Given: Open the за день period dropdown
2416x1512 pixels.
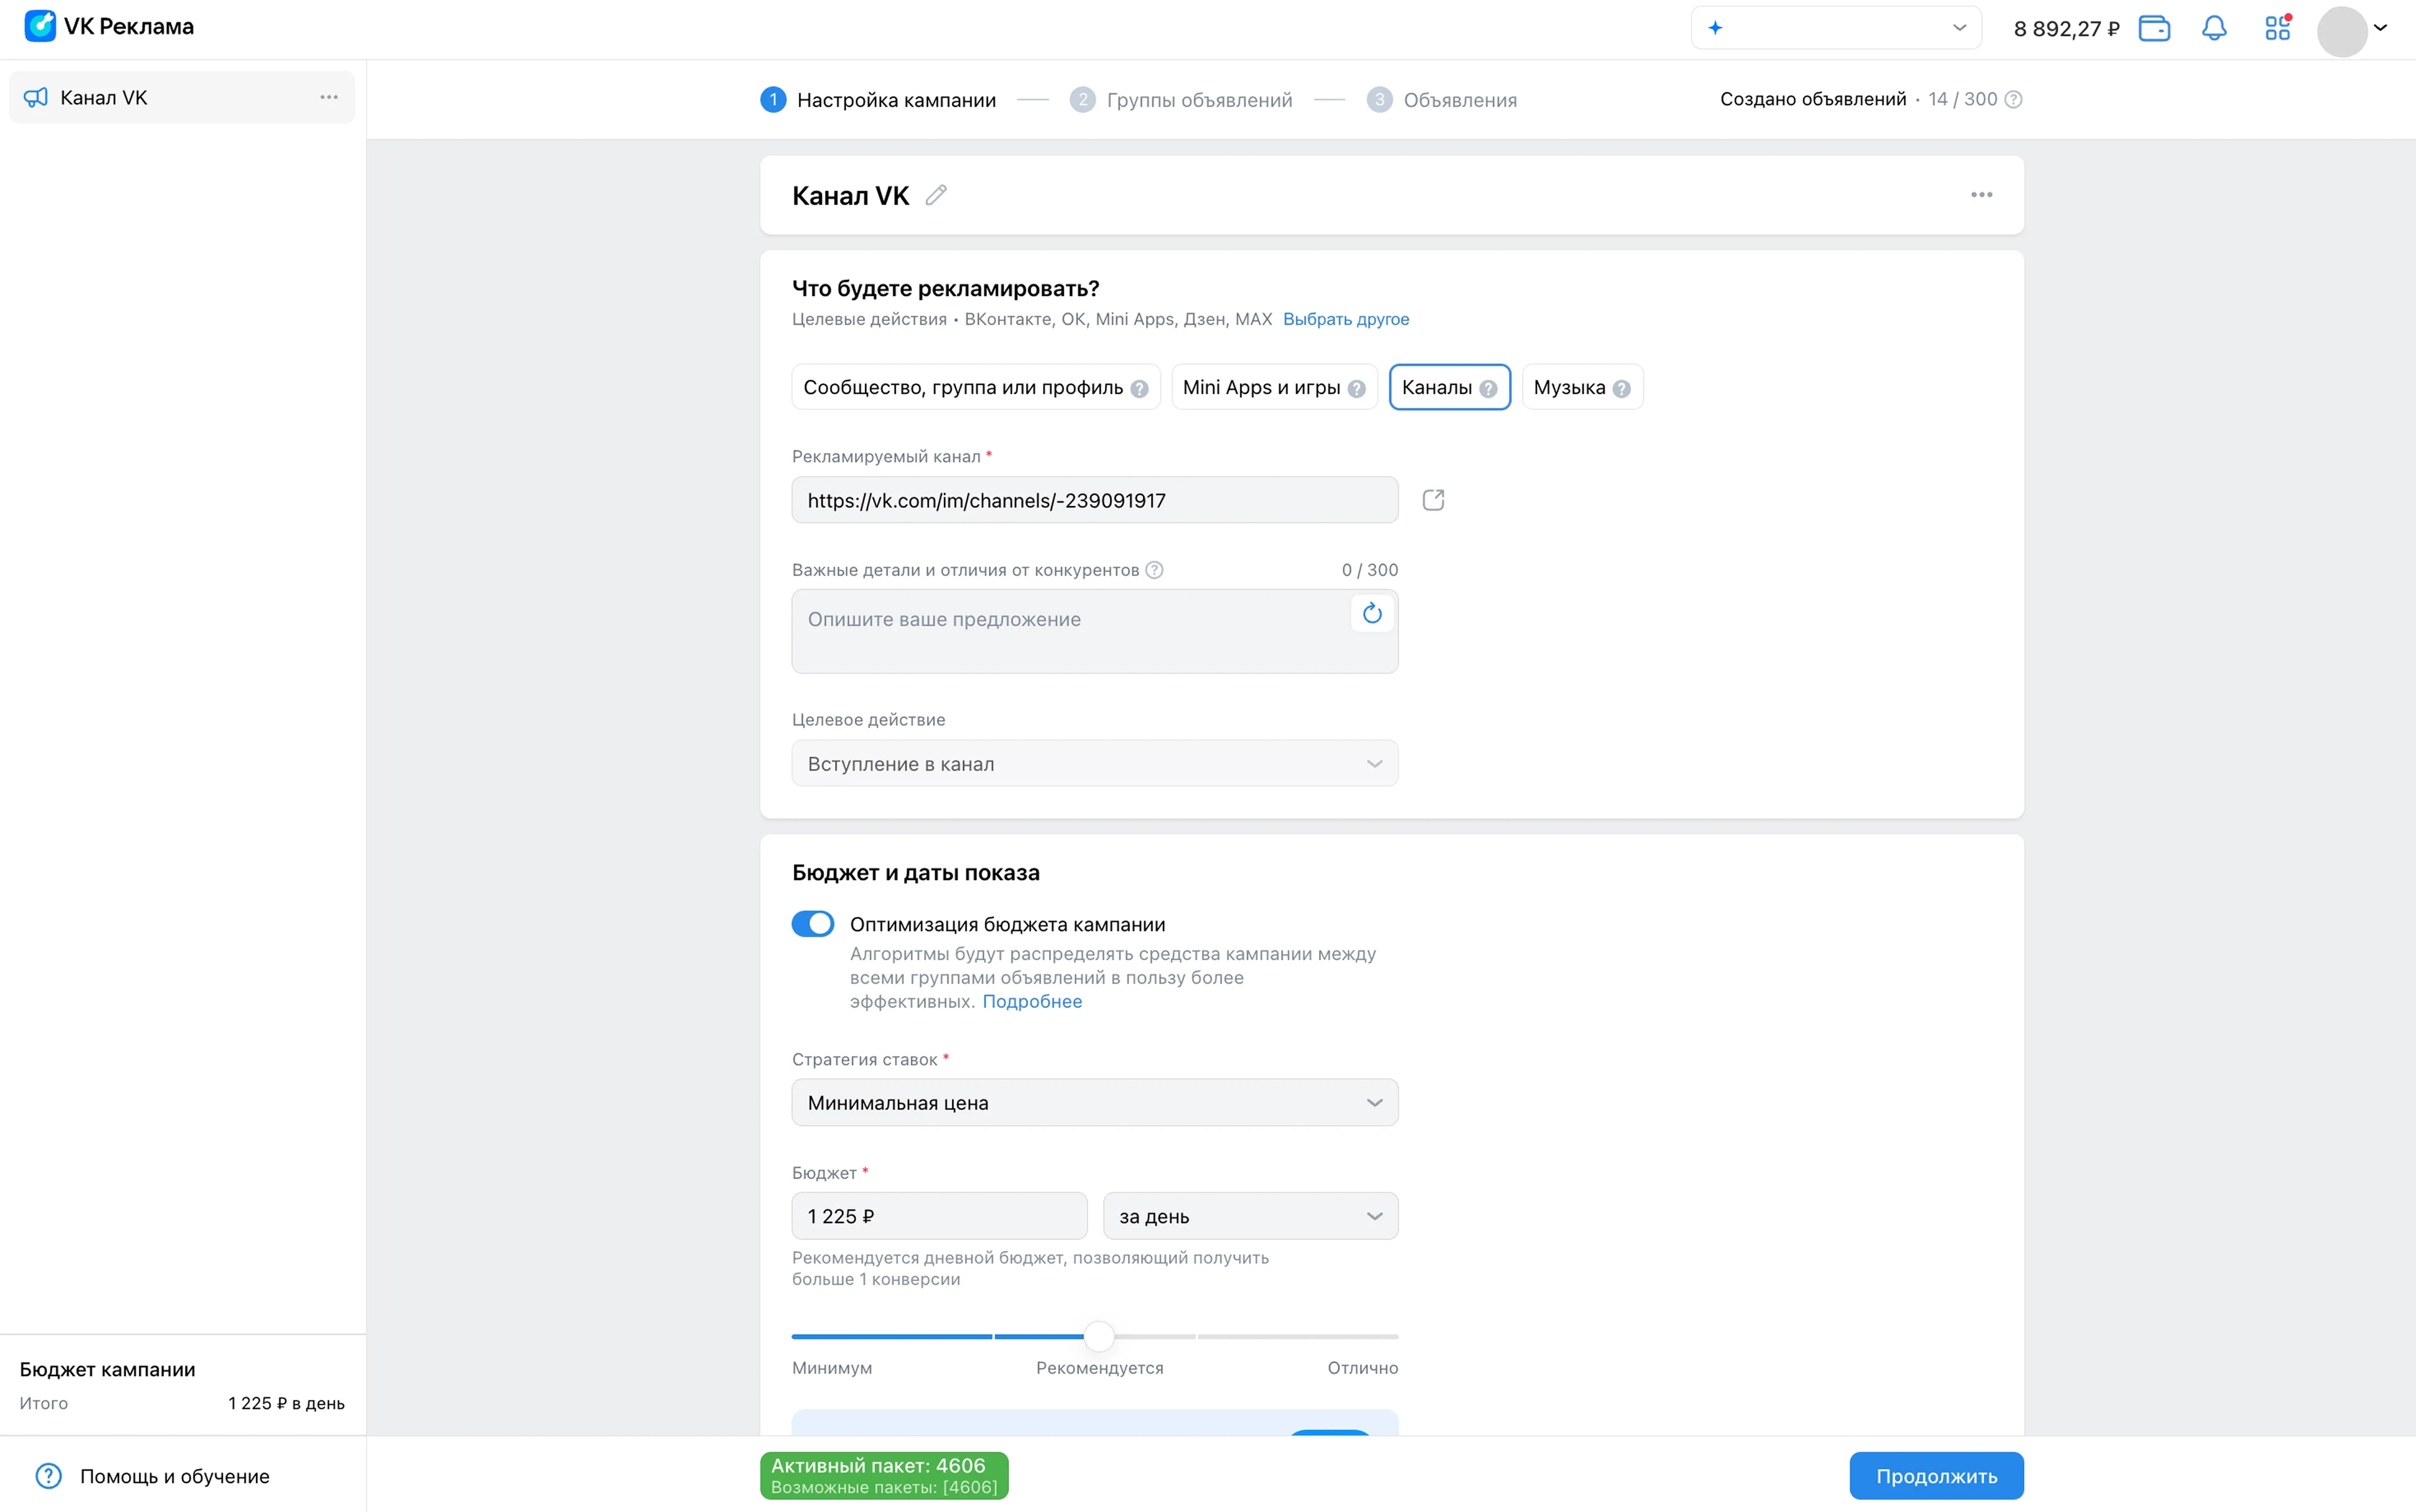Looking at the screenshot, I should coord(1250,1216).
